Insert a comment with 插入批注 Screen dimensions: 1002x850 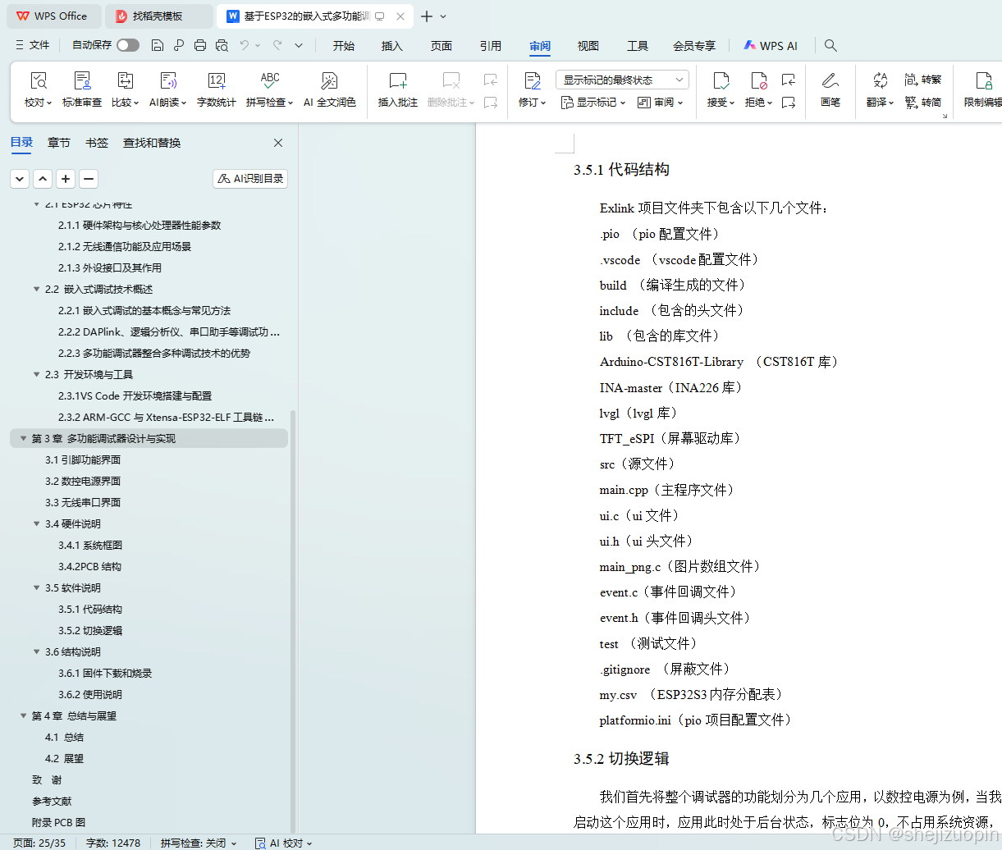tap(397, 89)
